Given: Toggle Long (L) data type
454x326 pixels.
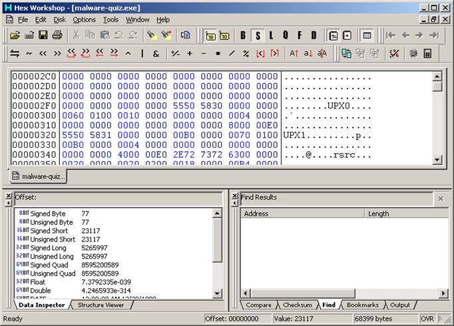Looking at the screenshot, I should [272, 35].
